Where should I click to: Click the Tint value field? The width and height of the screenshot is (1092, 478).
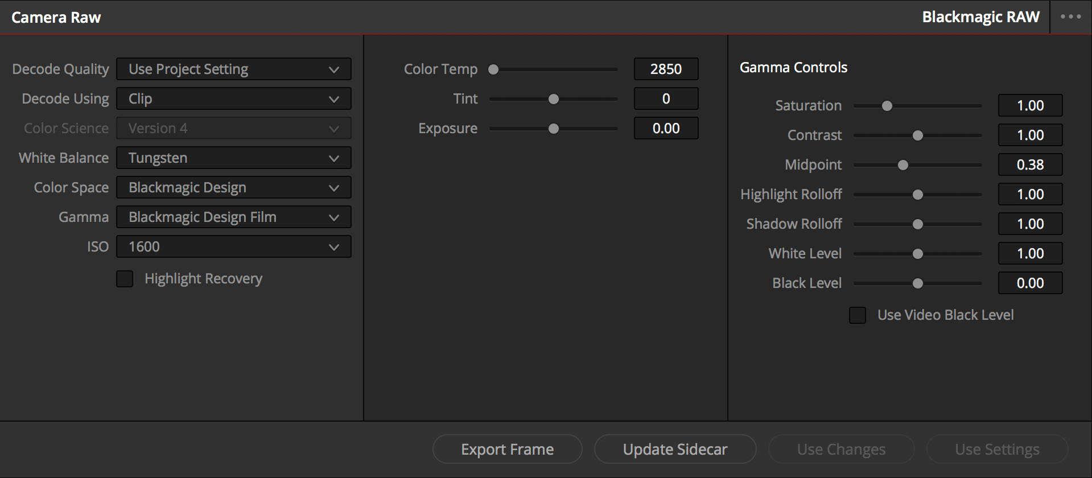tap(666, 99)
